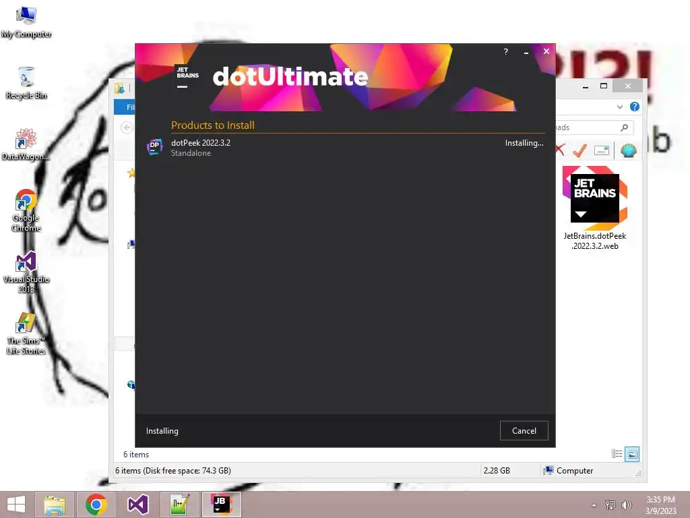
Task: Open the DataWagon desktop shortcut
Action: (x=26, y=144)
